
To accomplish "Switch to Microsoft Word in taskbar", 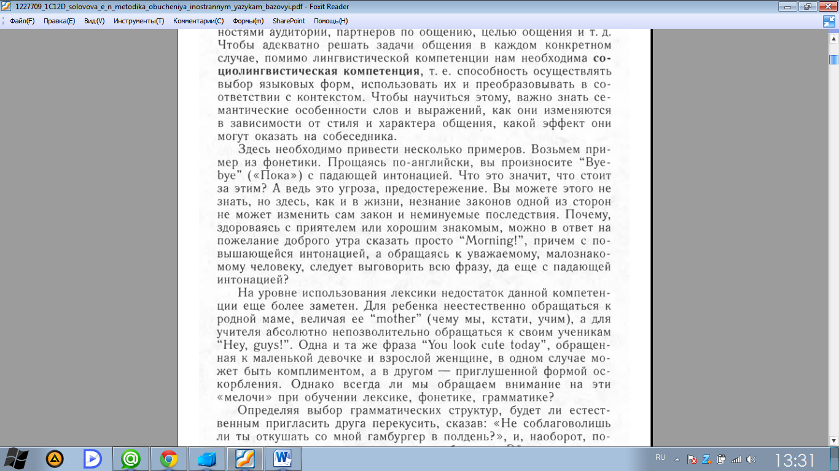I will click(x=283, y=459).
